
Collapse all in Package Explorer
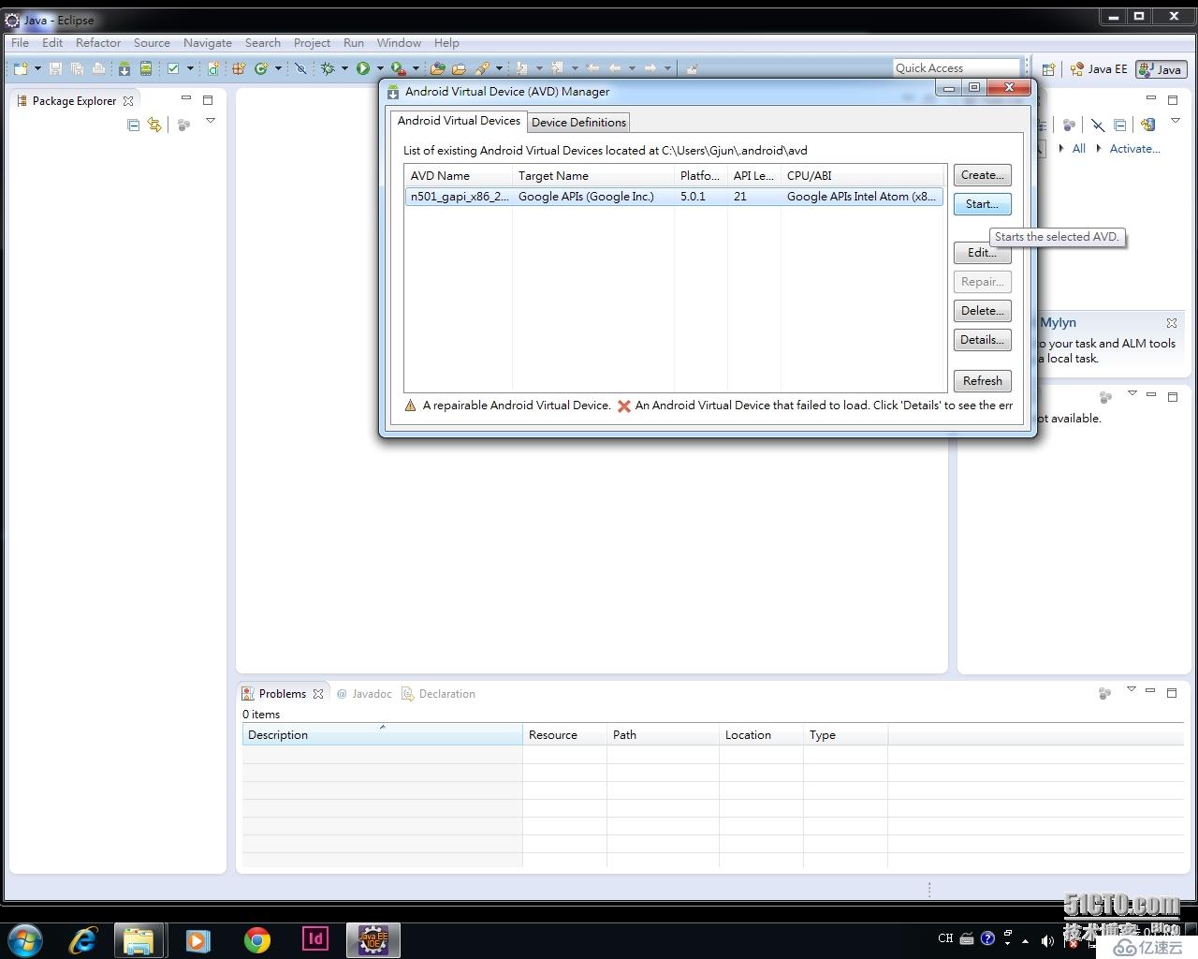click(x=133, y=125)
